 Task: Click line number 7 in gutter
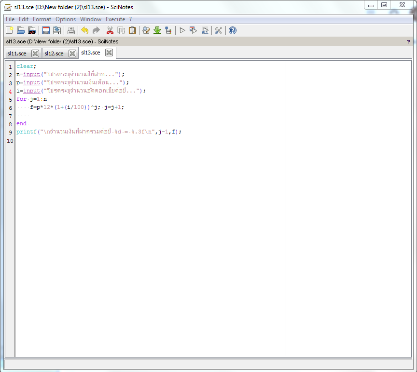(10, 116)
